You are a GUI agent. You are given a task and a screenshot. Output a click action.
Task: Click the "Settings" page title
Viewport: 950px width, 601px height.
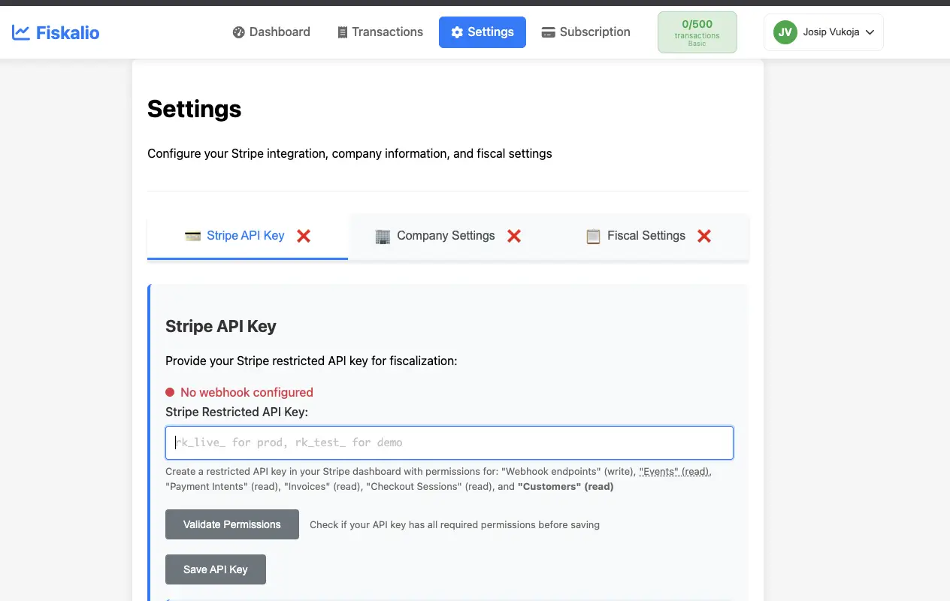pyautogui.click(x=195, y=109)
